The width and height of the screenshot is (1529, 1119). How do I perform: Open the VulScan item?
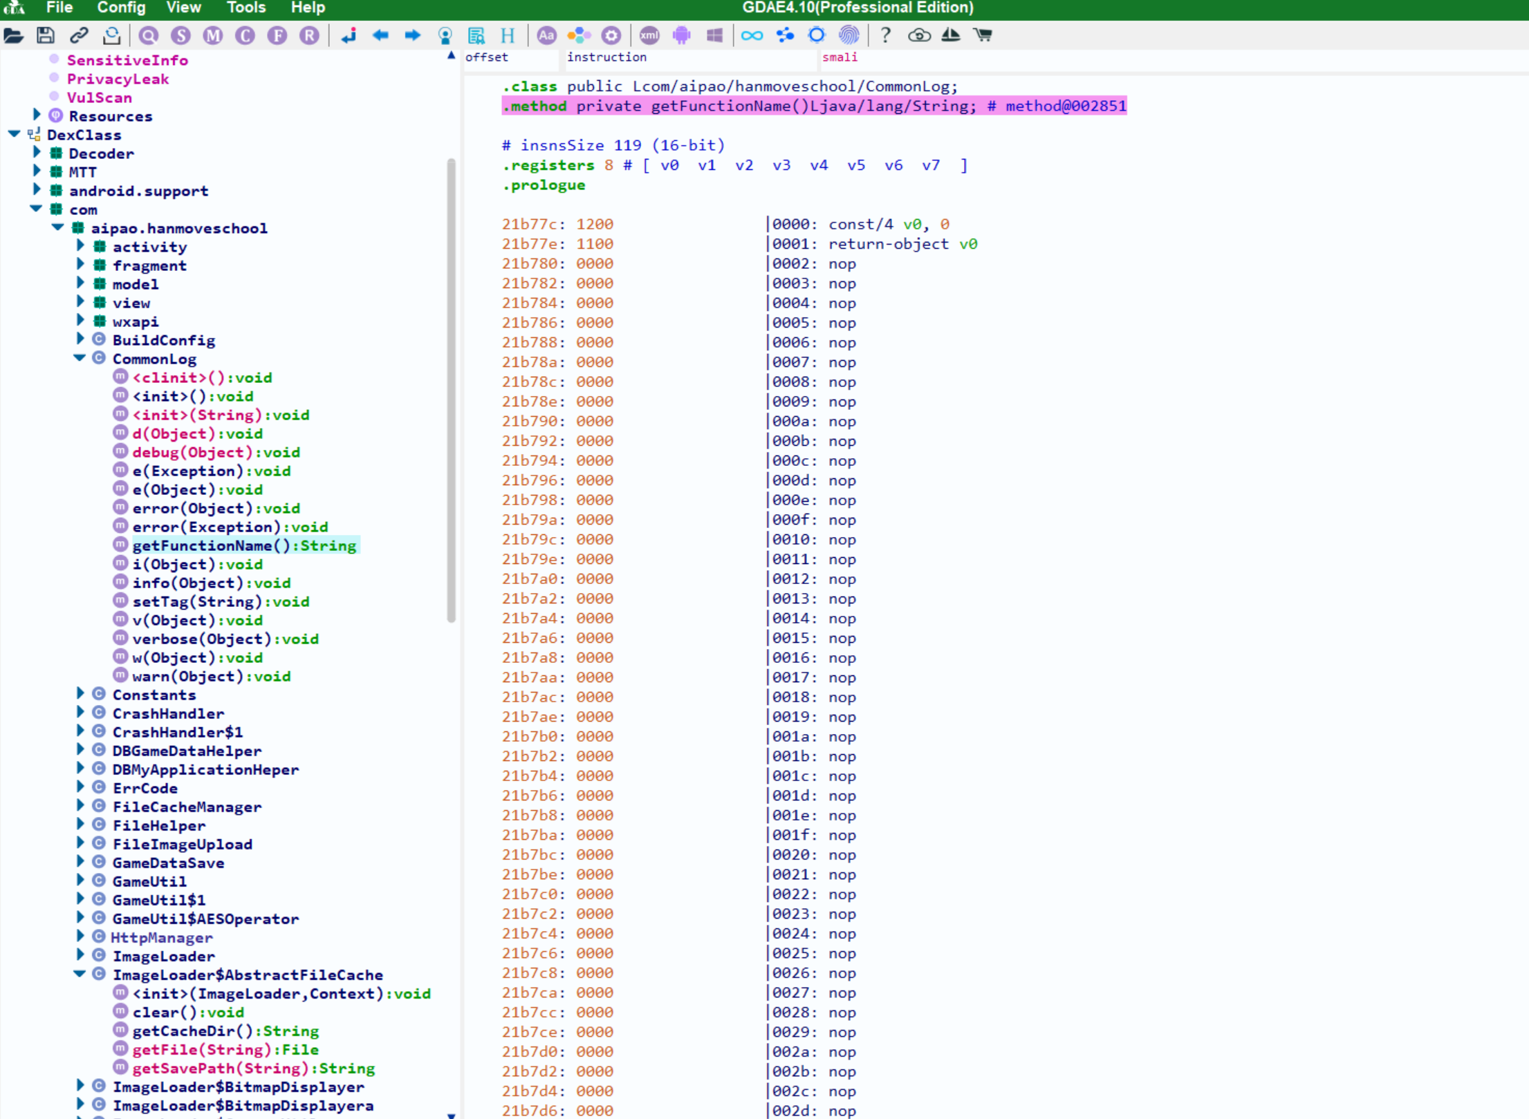(x=99, y=97)
